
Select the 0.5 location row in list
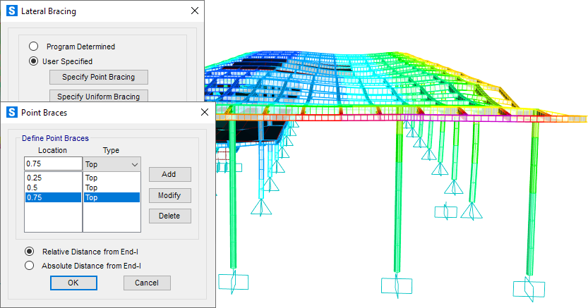point(53,188)
